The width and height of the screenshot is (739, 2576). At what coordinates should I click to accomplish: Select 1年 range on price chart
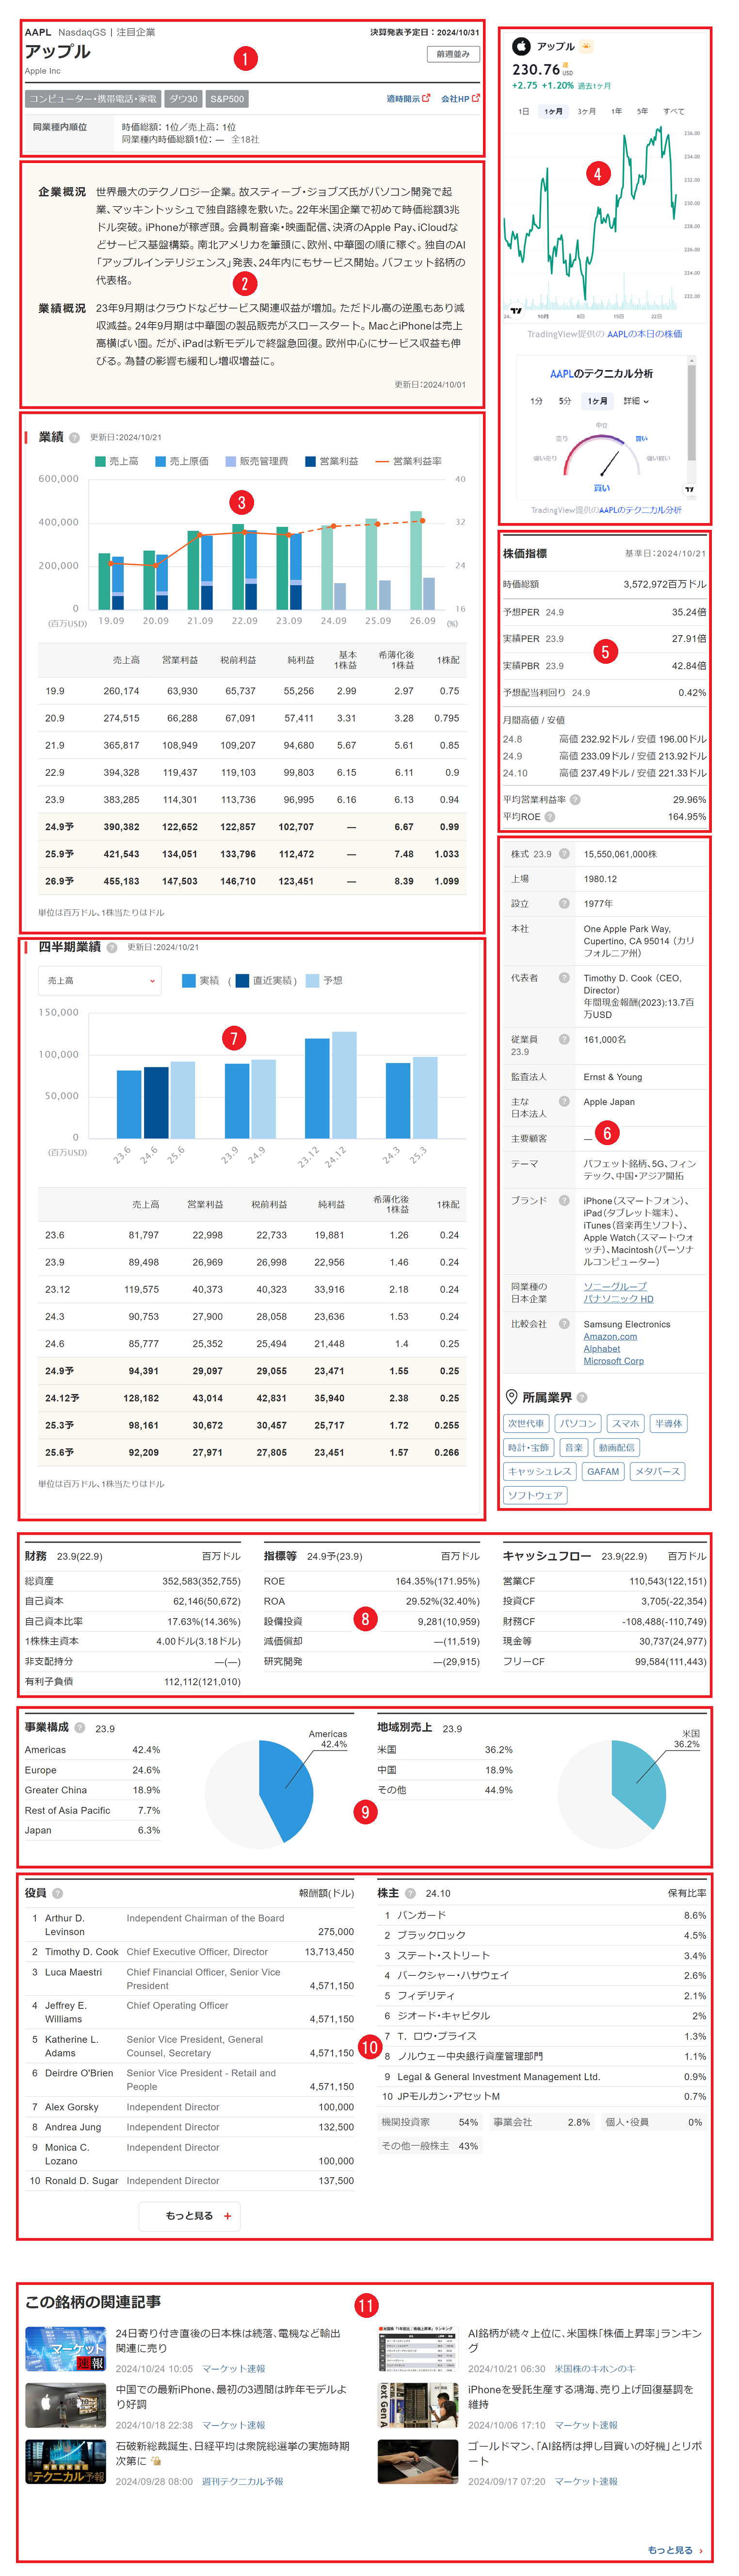pos(616,111)
